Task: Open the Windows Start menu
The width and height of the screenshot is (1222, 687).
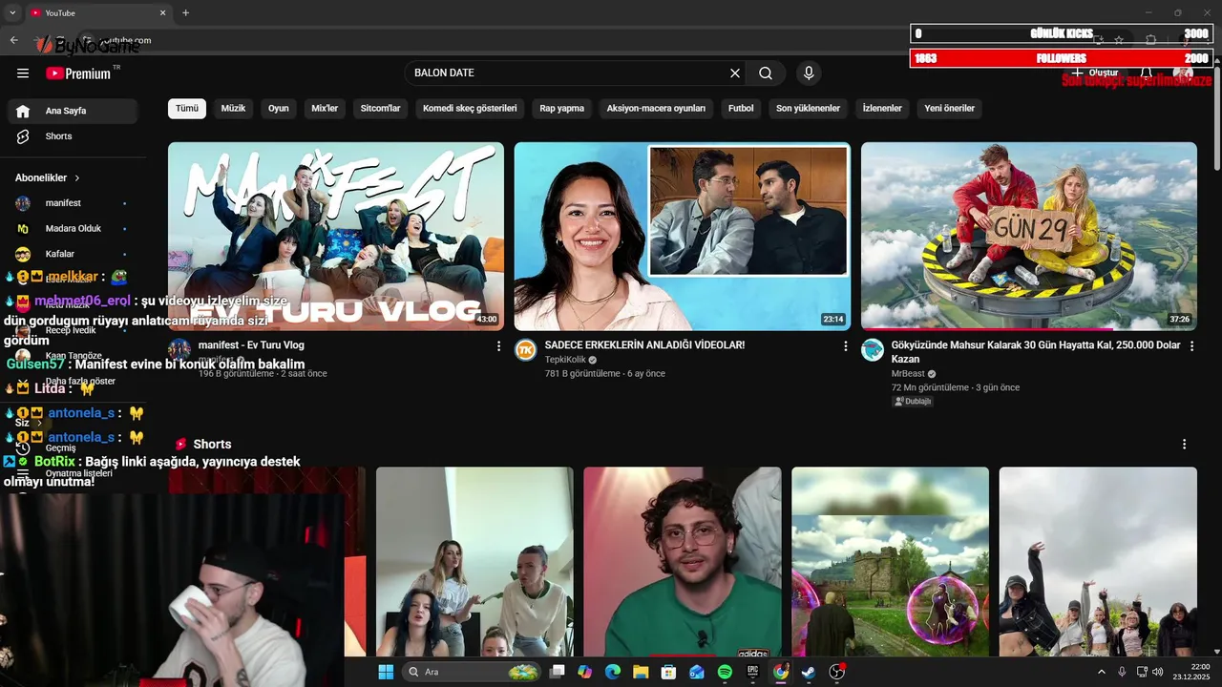Action: 386,672
